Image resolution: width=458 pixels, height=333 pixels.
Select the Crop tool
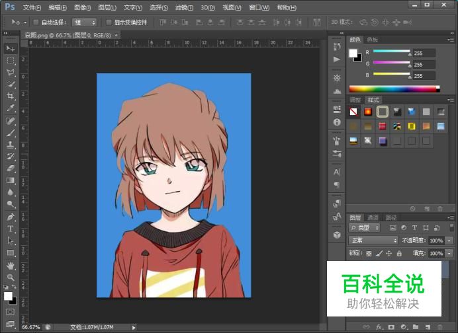tap(11, 96)
